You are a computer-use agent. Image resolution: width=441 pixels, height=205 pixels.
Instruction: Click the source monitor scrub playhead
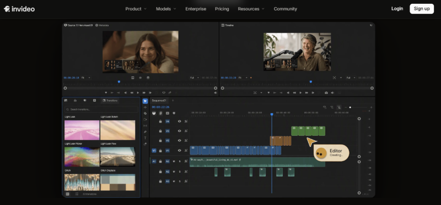(119, 81)
